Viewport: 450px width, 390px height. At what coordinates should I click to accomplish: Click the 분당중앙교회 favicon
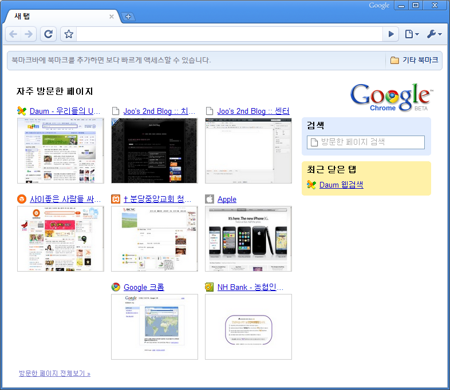coord(116,199)
